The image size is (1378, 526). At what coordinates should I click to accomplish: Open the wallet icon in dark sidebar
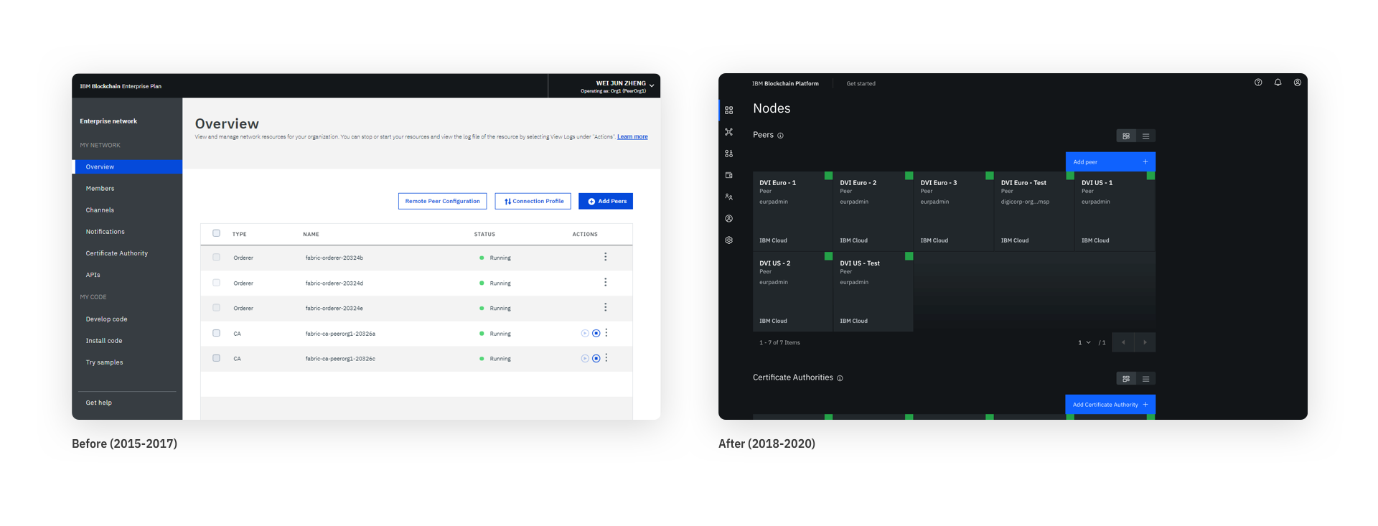coord(728,175)
